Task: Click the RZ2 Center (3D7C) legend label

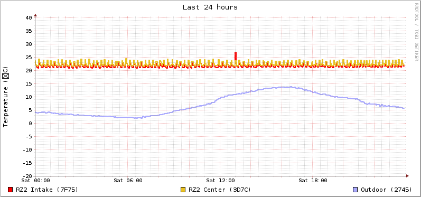Action: point(220,190)
